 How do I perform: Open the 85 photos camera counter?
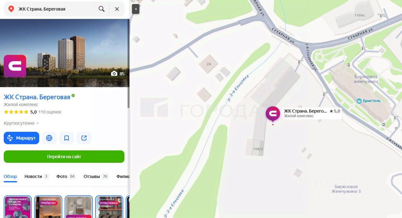pos(118,74)
